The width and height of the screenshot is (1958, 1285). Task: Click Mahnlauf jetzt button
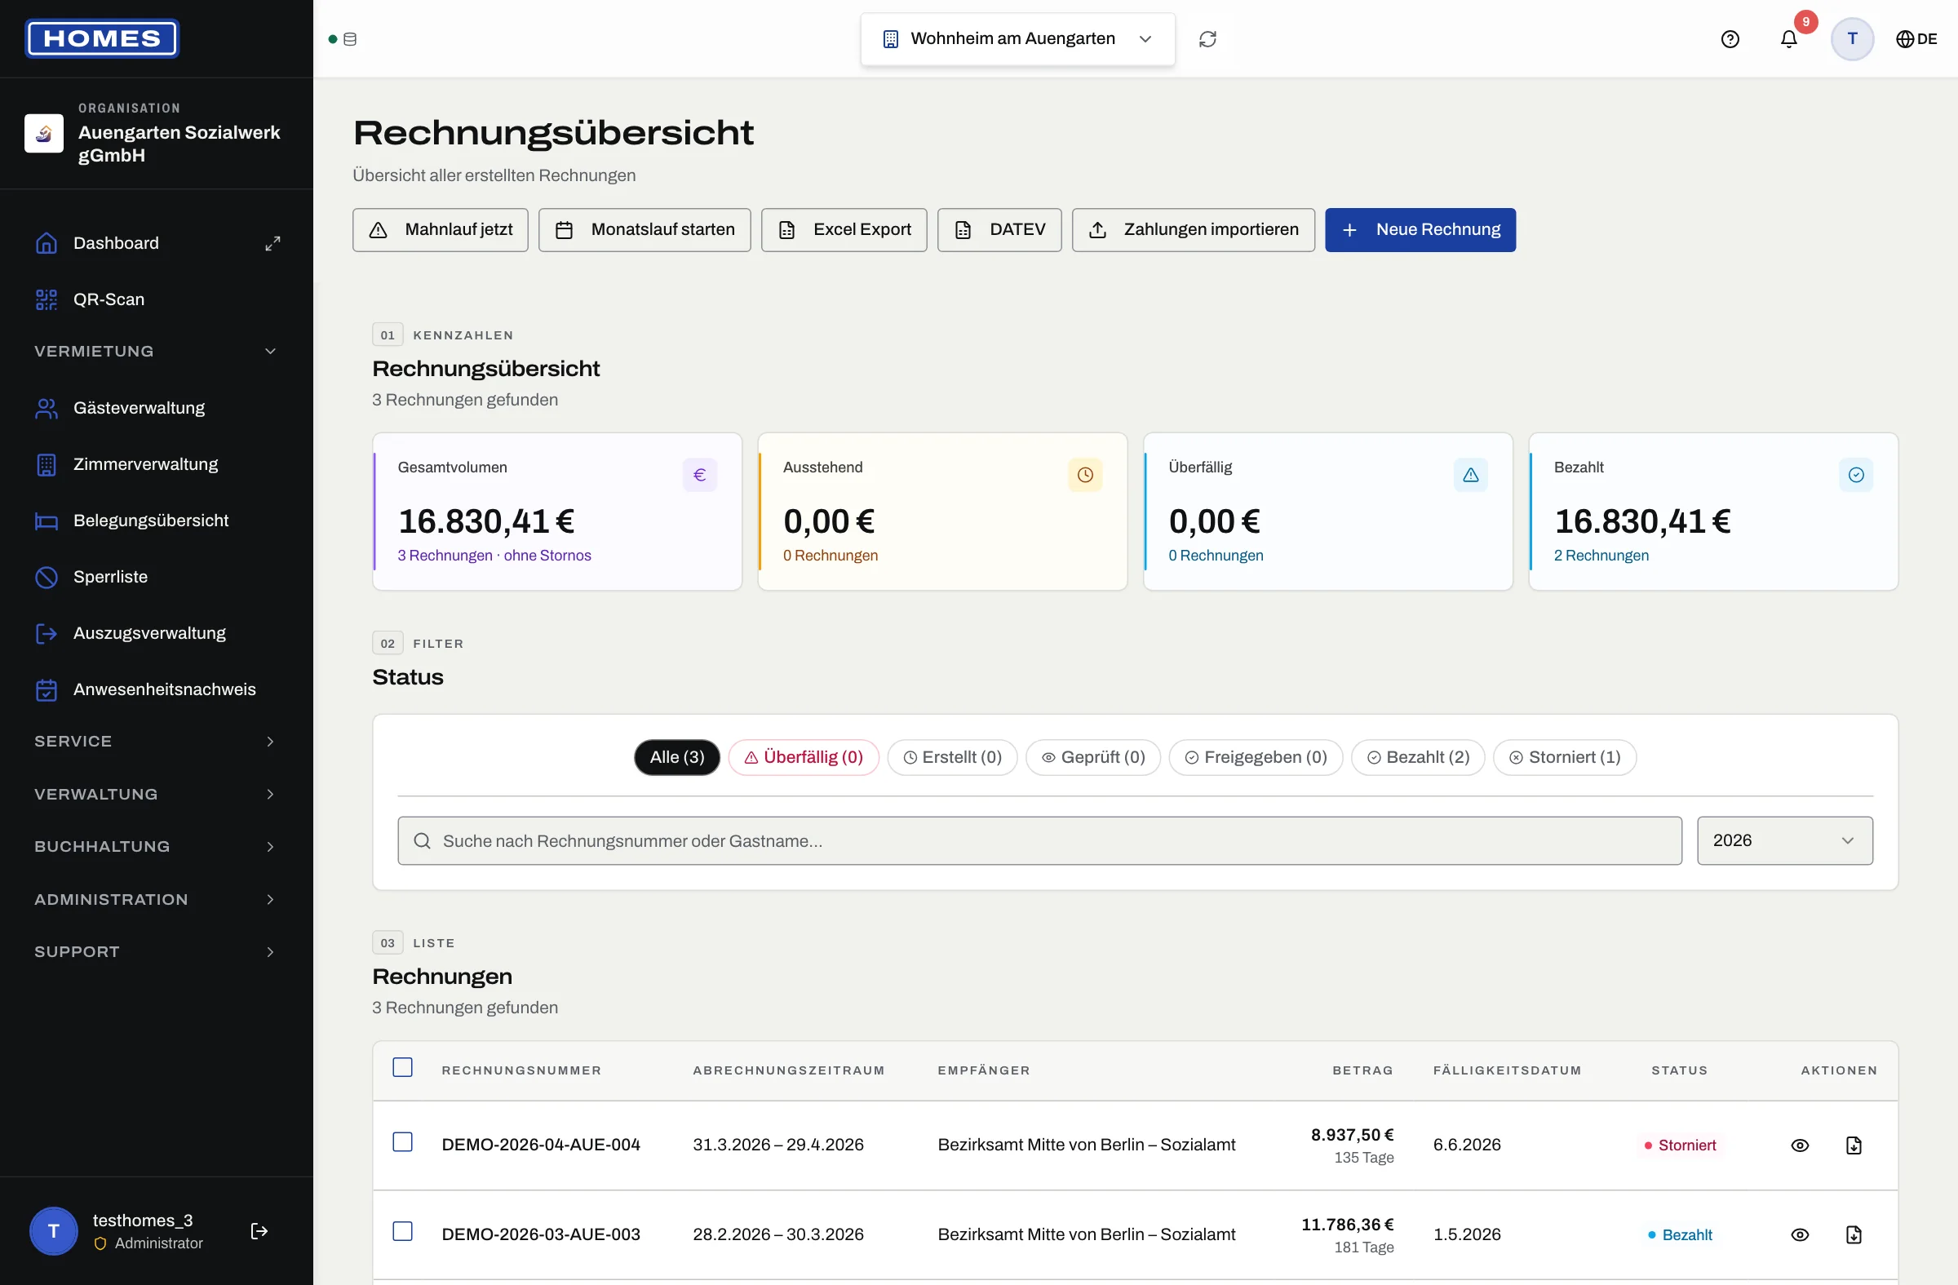[440, 229]
